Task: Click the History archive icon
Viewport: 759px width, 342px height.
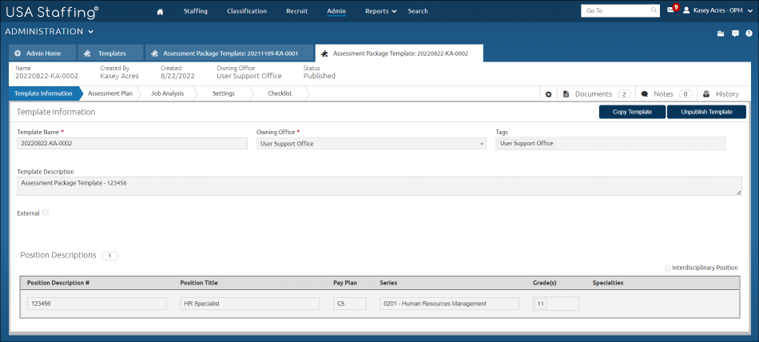Action: point(706,94)
